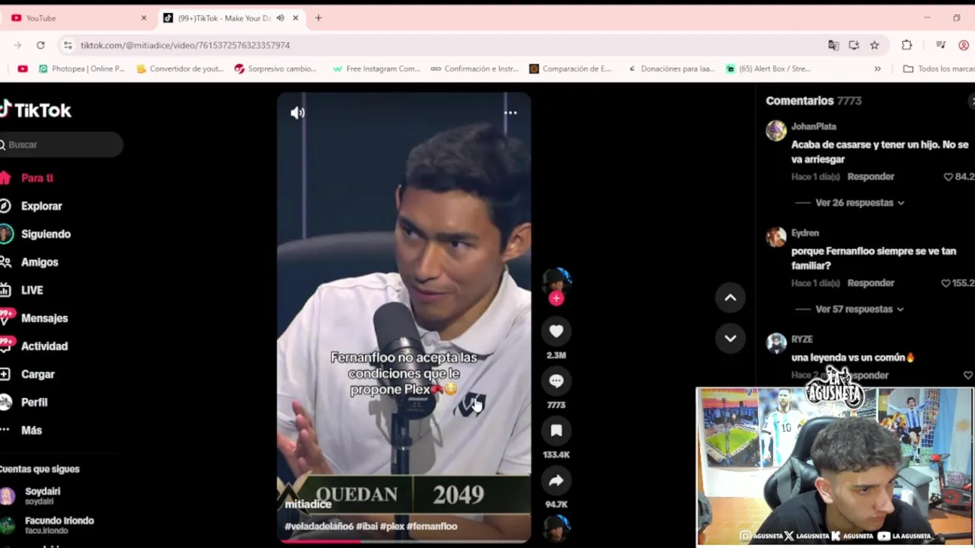Like JohanPlata's comment heart
Screen dimensions: 975x548
949,177
